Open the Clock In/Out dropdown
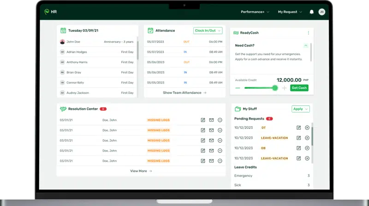Viewport: 369px width, 206px height. [208, 31]
